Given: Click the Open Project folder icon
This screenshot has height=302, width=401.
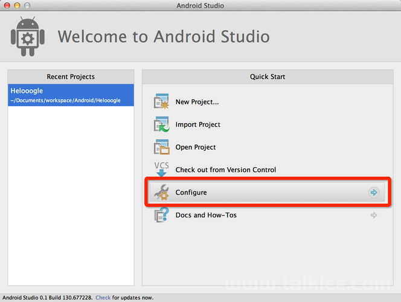Looking at the screenshot, I should click(x=161, y=147).
